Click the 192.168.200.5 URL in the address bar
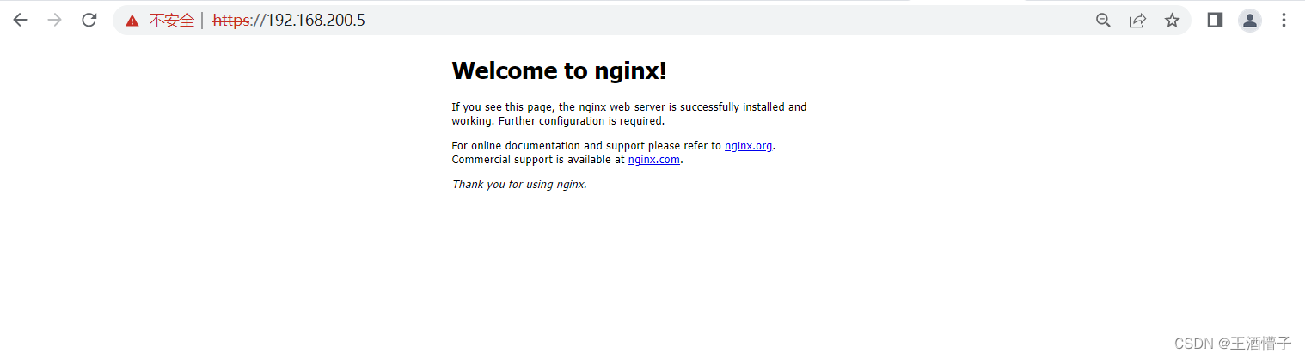Image resolution: width=1305 pixels, height=359 pixels. [x=289, y=21]
